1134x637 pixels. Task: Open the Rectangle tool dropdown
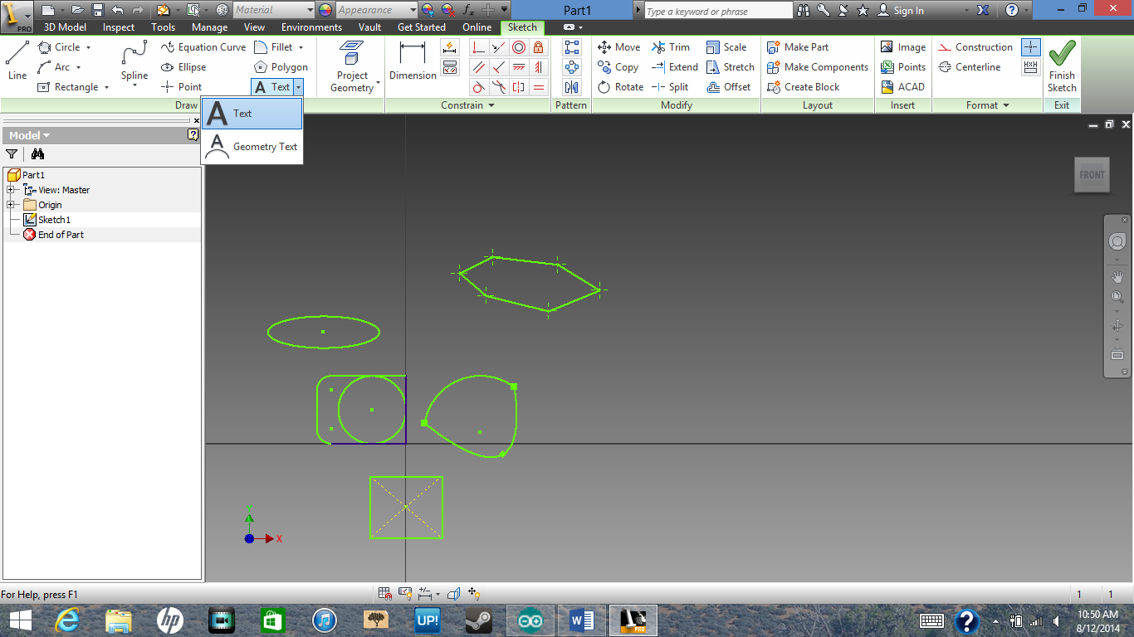[x=108, y=87]
